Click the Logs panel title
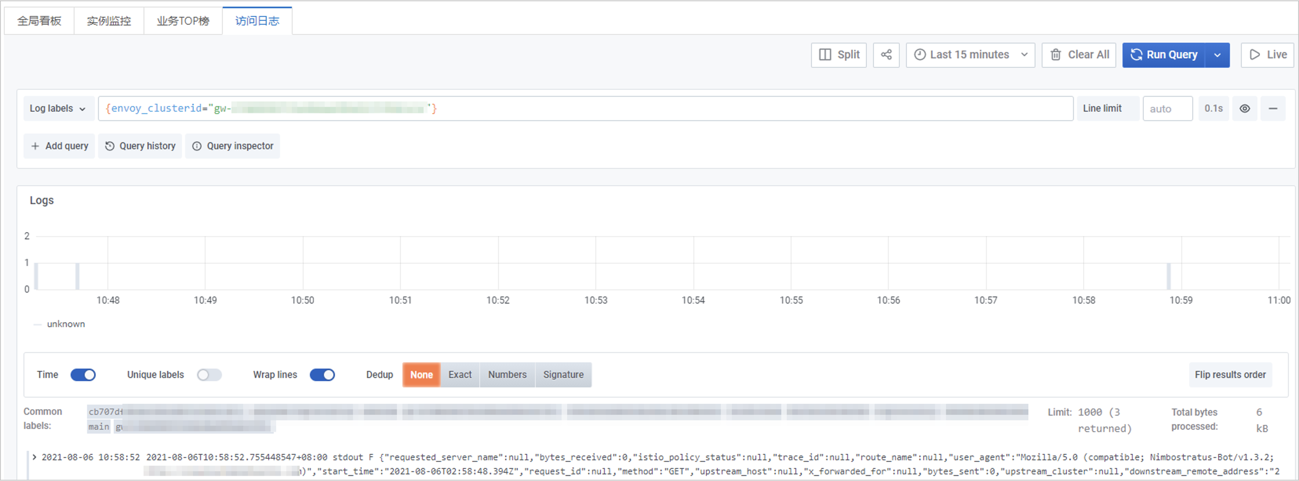The width and height of the screenshot is (1299, 481). [x=42, y=201]
